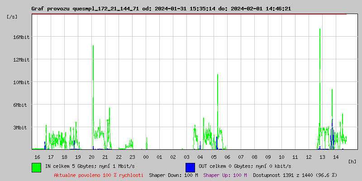Click the hour 05 x-axis marker

tap(214, 157)
